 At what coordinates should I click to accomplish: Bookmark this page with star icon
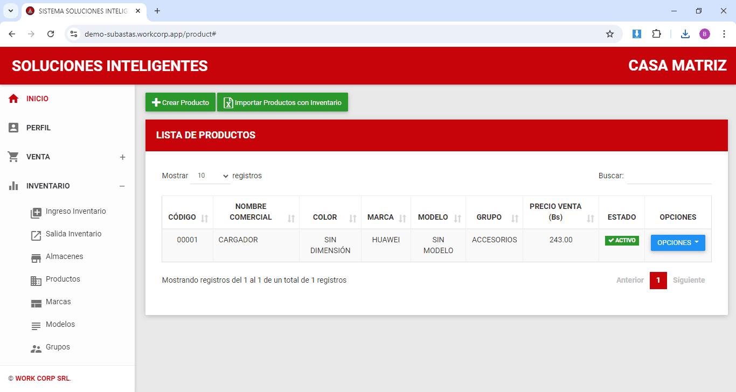(x=610, y=34)
